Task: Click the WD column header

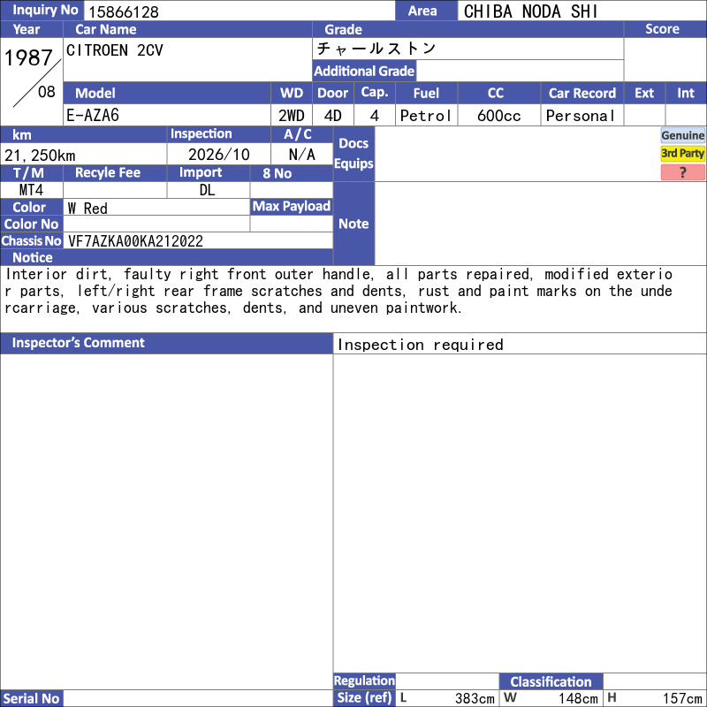Action: click(292, 93)
